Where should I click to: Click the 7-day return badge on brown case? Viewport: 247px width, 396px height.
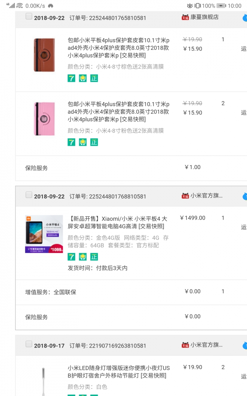coord(71,78)
